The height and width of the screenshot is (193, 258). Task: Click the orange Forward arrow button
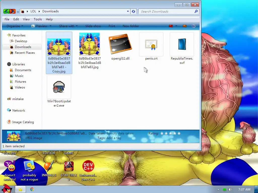click(13, 11)
